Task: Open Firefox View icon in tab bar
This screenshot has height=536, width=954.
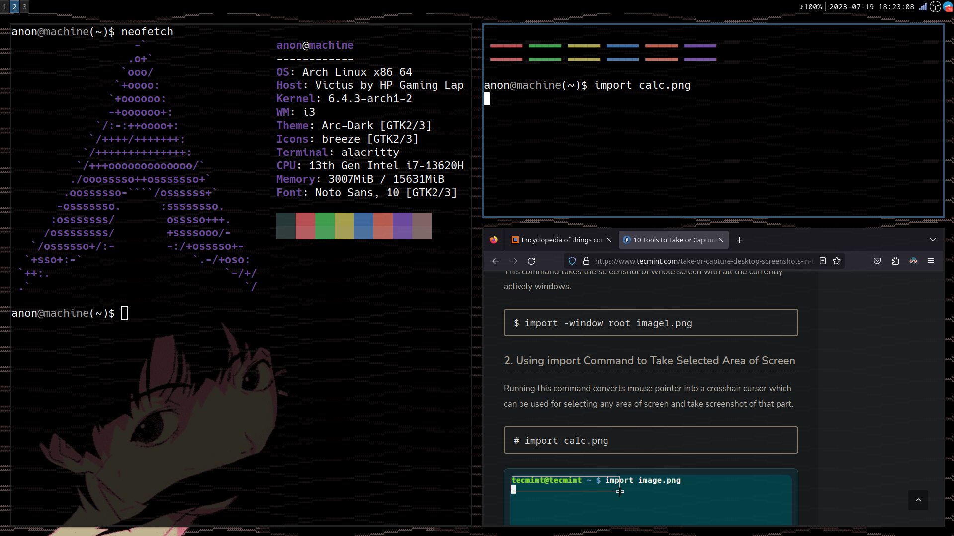Action: [493, 240]
